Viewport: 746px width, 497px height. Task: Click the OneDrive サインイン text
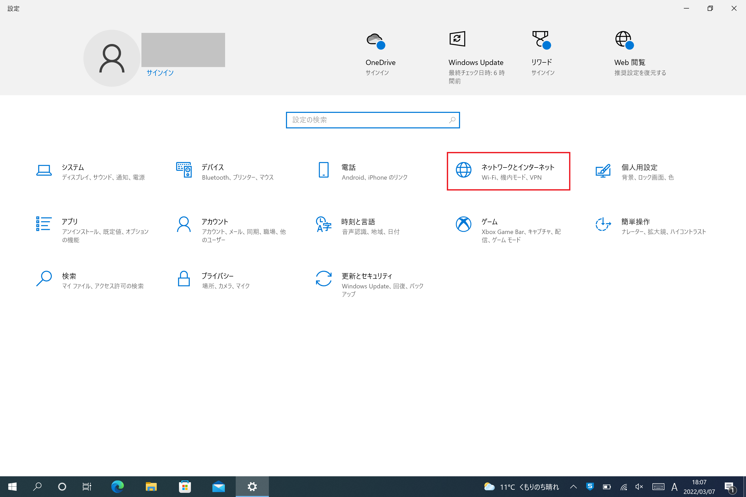coord(377,72)
